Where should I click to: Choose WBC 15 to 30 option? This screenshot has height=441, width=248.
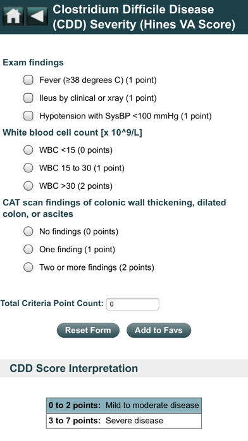28,168
